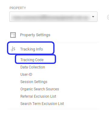
Task: Click the word Exclusion in Referral Exclusion List
Action: [x=42, y=96]
